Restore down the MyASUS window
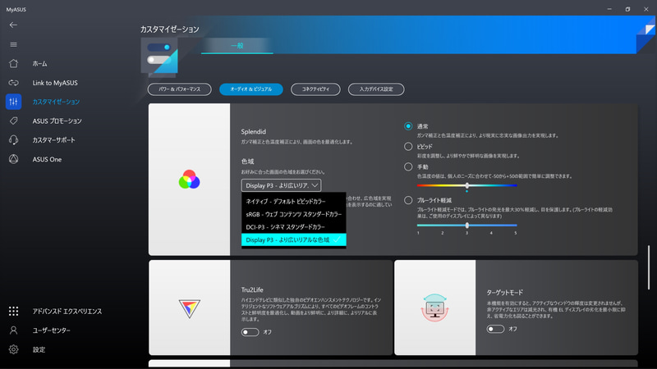 pyautogui.click(x=627, y=9)
